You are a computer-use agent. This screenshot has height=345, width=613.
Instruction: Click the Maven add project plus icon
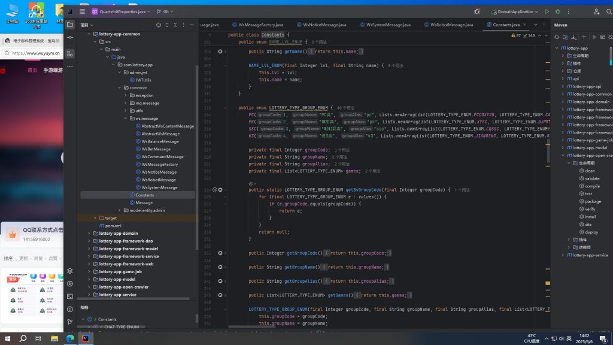tap(584, 37)
